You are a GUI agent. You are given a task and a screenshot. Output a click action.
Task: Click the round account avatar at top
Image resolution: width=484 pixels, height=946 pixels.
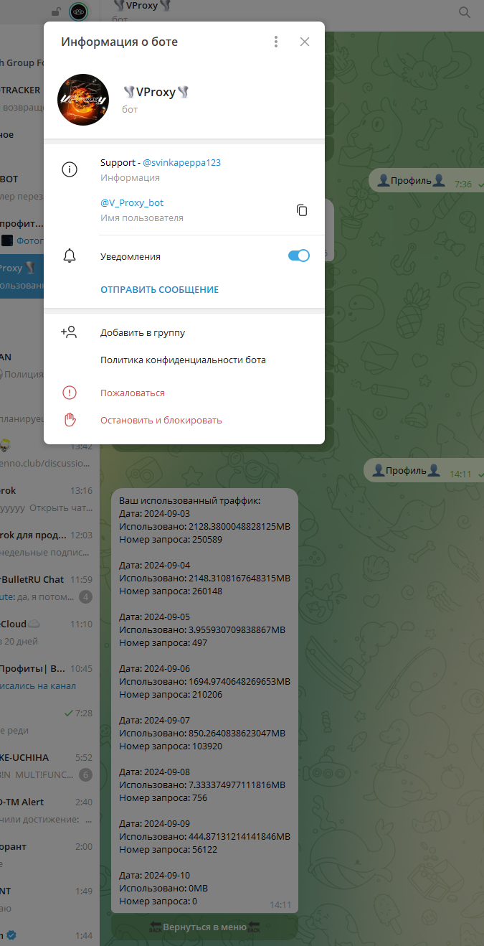(x=78, y=11)
